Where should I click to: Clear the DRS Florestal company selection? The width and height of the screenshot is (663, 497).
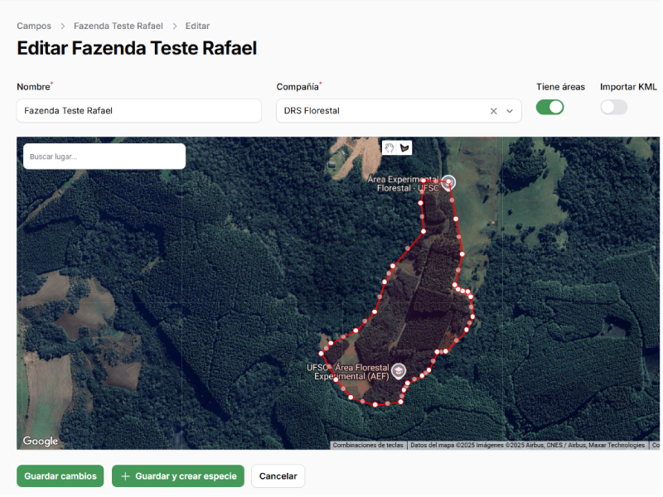[494, 111]
